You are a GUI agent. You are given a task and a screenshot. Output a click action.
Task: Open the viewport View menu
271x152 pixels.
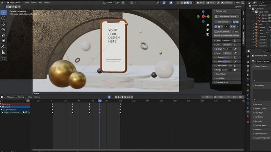click(x=27, y=3)
